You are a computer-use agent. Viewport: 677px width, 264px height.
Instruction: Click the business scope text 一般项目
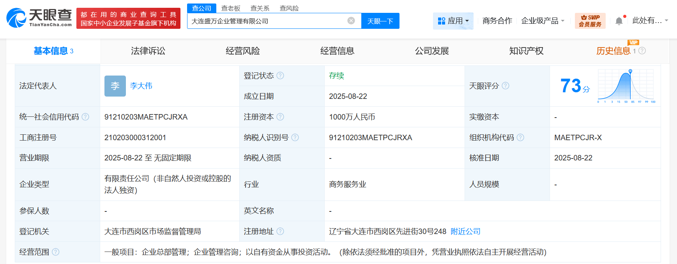click(x=325, y=252)
